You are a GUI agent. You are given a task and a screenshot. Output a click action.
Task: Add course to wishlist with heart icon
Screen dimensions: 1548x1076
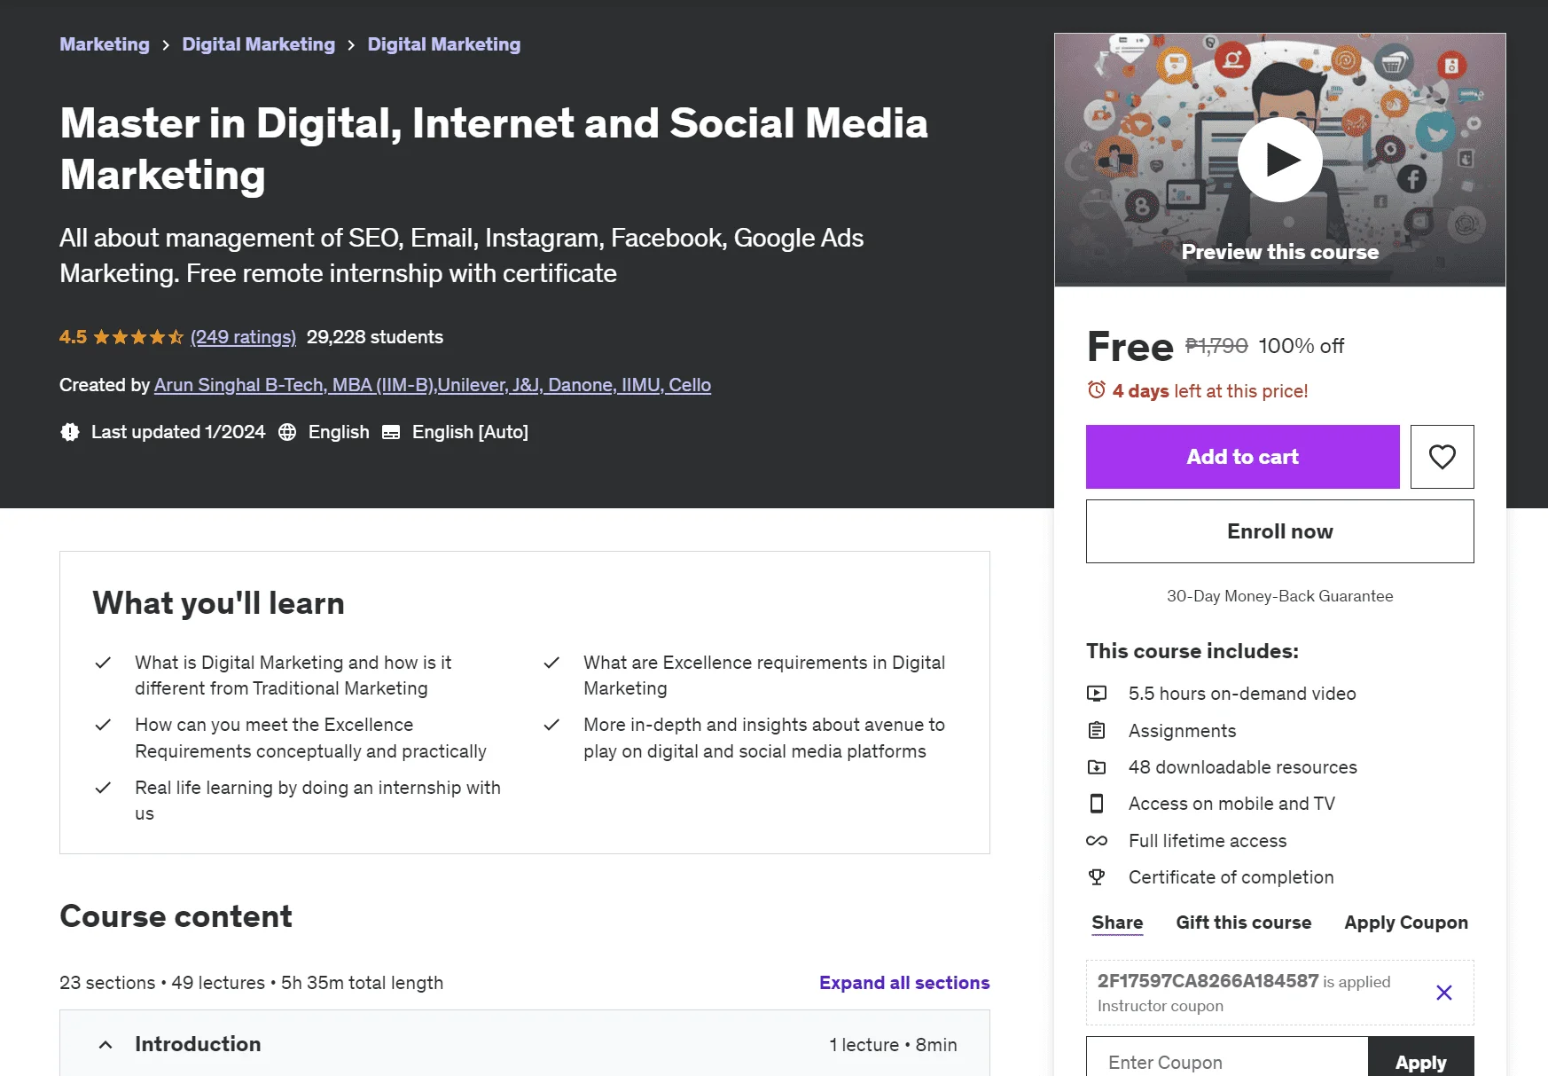tap(1442, 457)
